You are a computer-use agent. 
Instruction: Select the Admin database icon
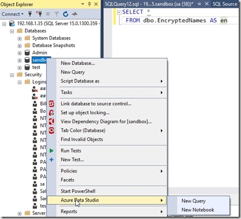click(28, 53)
